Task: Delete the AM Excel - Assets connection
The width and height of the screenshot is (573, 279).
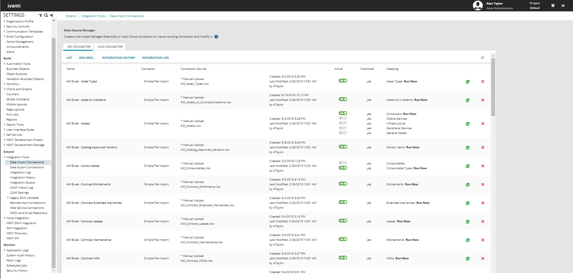Action: tap(482, 124)
